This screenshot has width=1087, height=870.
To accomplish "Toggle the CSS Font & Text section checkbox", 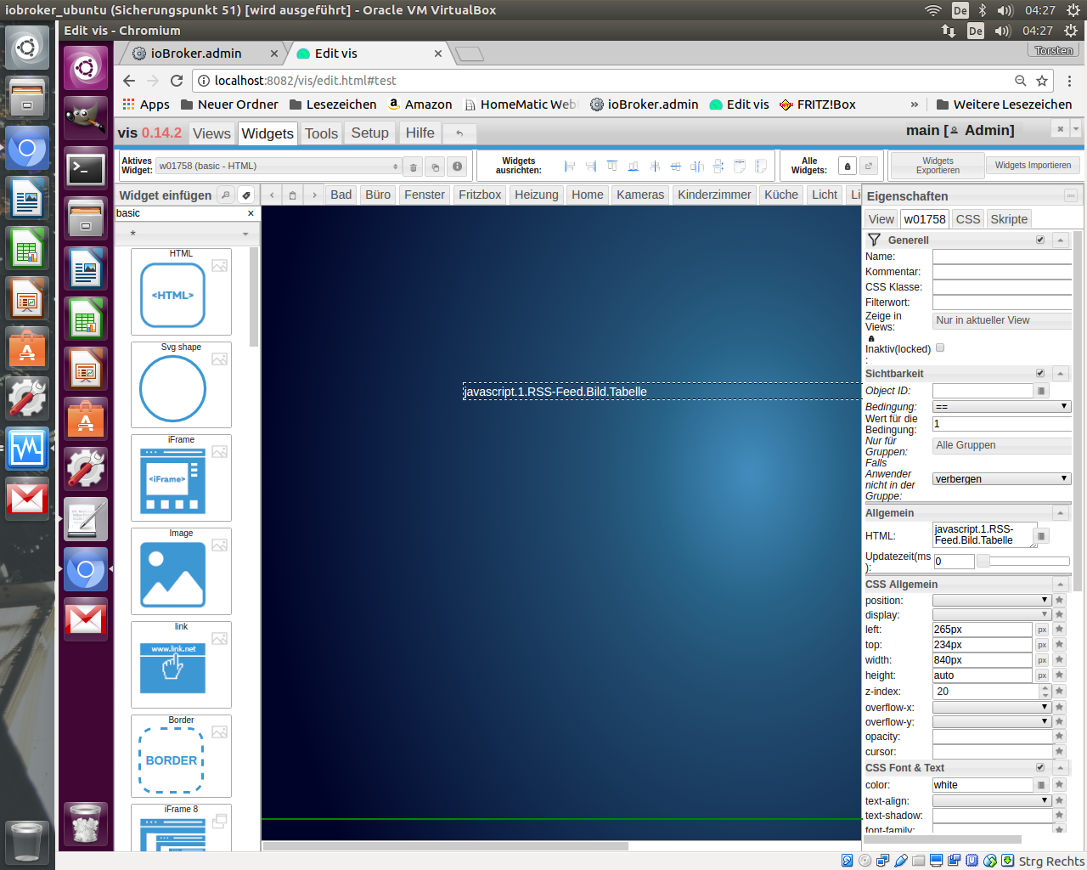I will [1040, 767].
